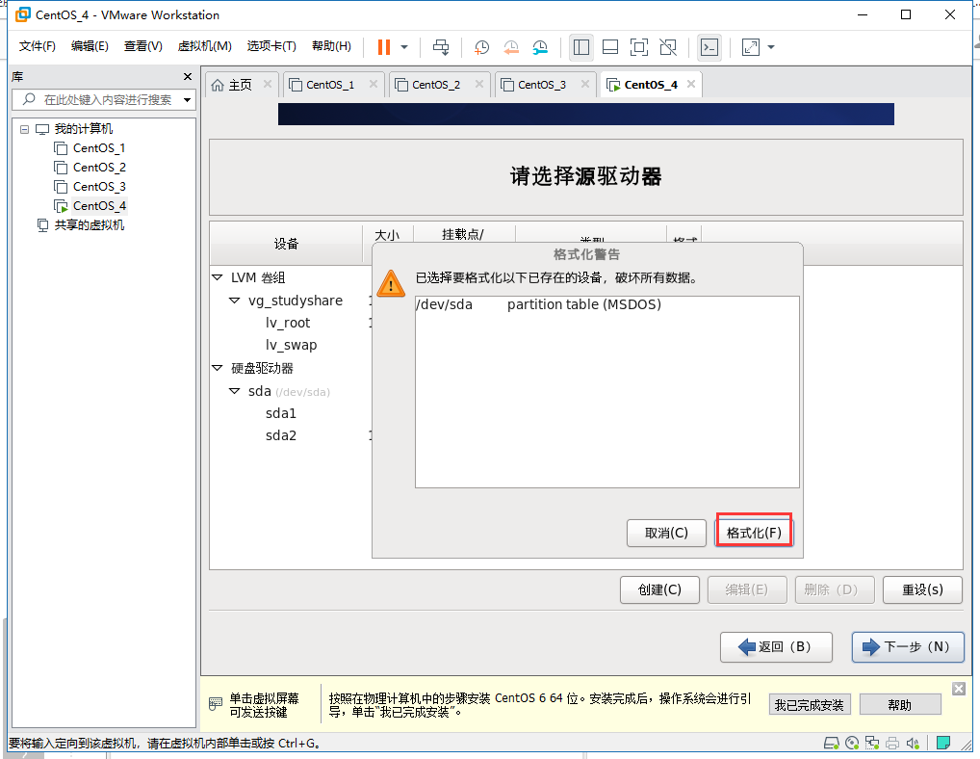Collapse the vg_studyshare volume group
The height and width of the screenshot is (759, 980).
tap(234, 301)
